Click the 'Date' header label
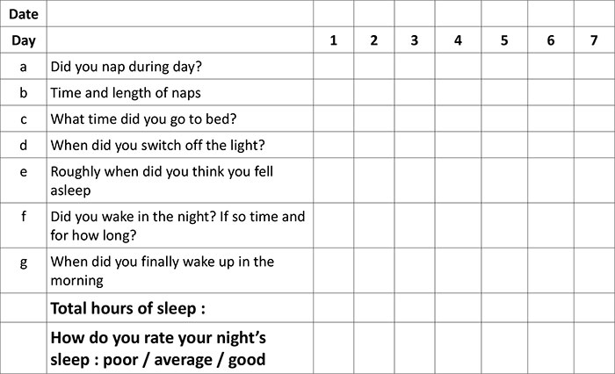Viewport: 615px width, 374px height. (x=24, y=14)
